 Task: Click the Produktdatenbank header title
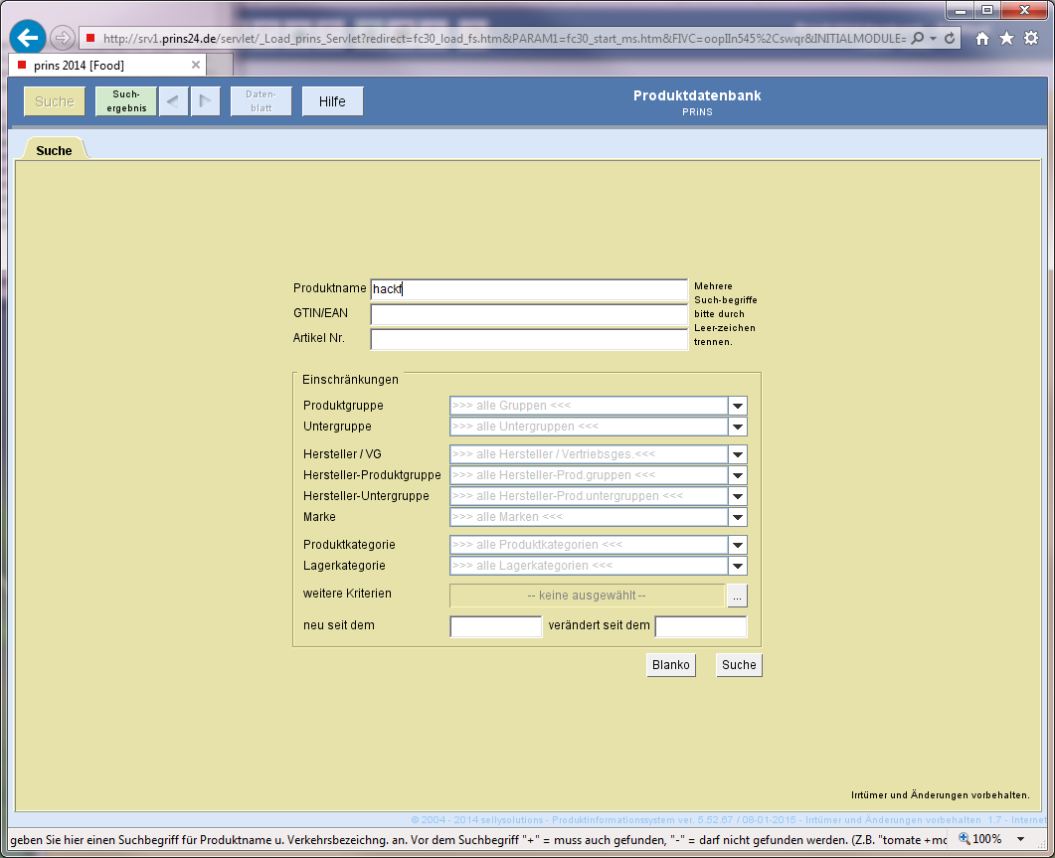point(697,95)
